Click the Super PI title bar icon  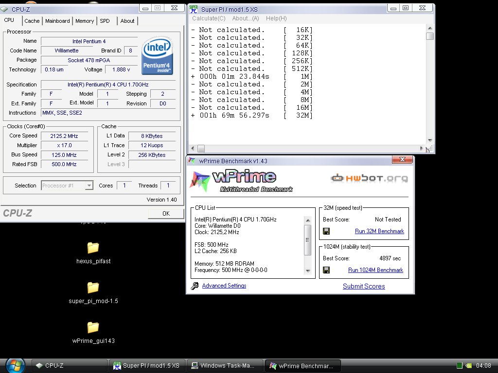click(x=194, y=9)
